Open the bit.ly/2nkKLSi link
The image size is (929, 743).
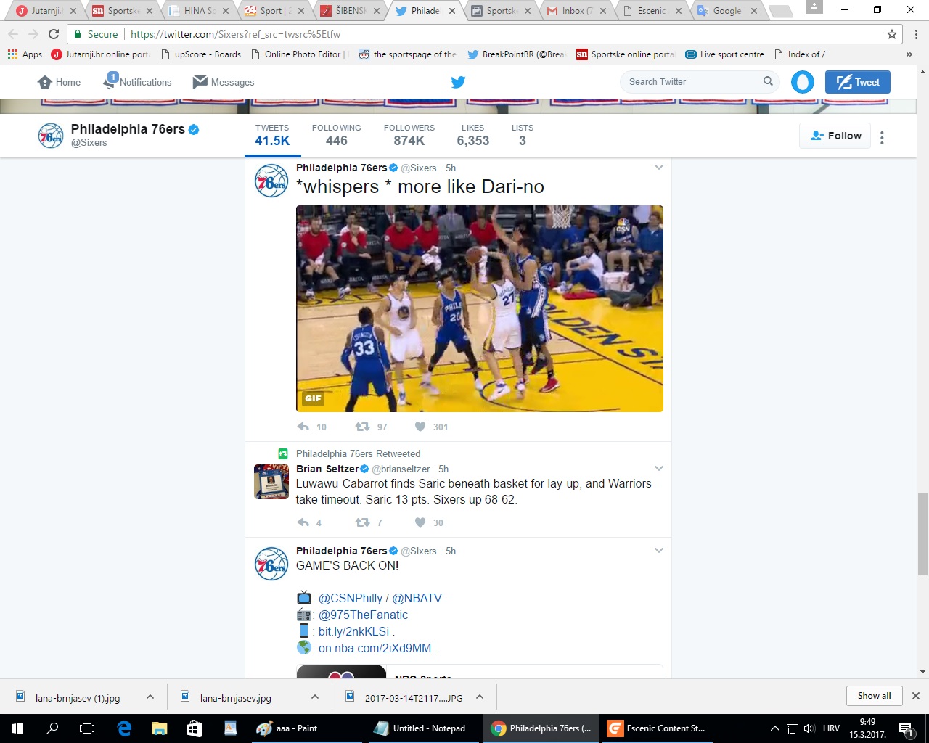tap(353, 631)
